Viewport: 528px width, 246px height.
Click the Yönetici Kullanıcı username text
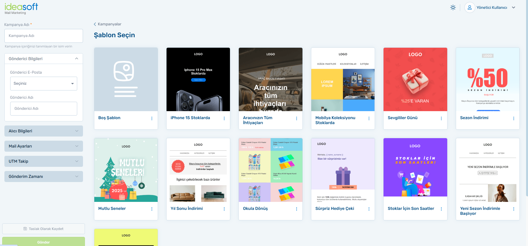pos(492,7)
